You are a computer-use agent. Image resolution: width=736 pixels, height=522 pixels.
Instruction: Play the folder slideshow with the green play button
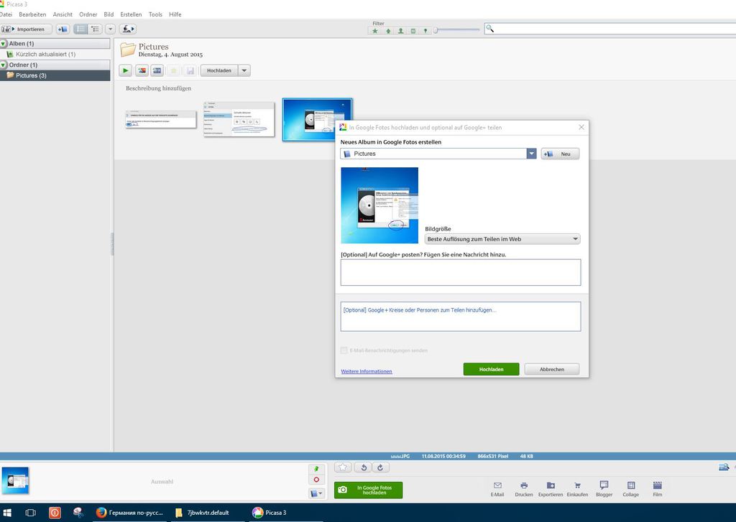(125, 70)
